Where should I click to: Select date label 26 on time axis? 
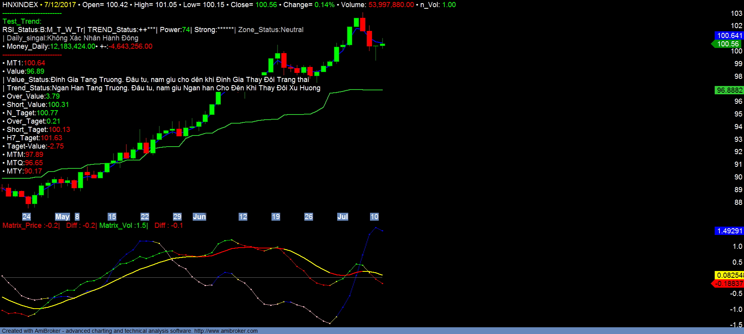(x=308, y=217)
